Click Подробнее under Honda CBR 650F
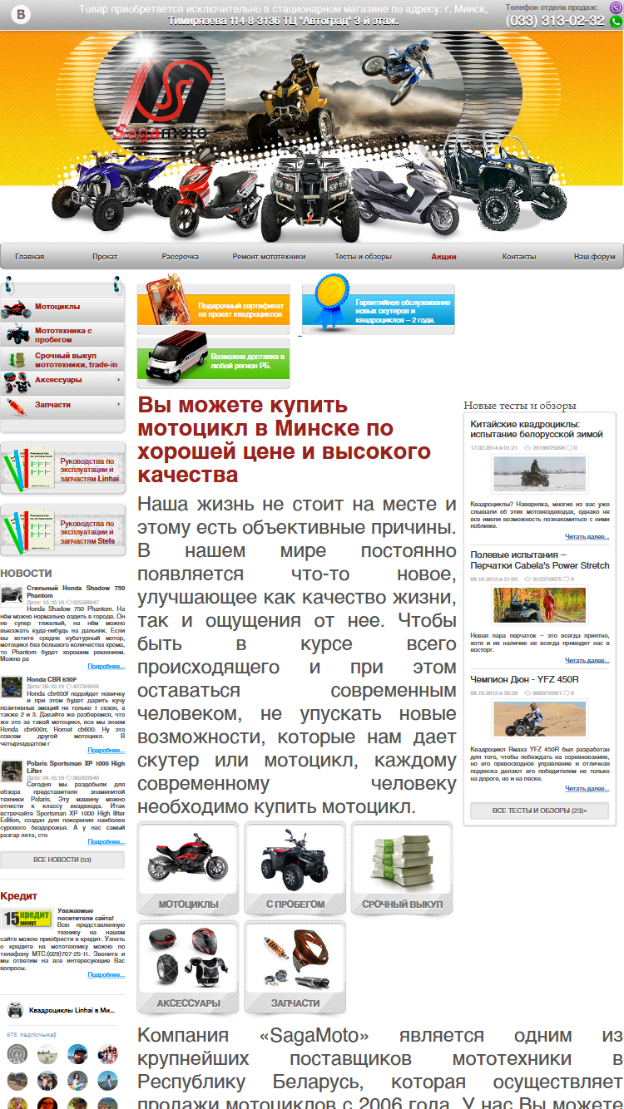624x1109 pixels. tap(106, 751)
